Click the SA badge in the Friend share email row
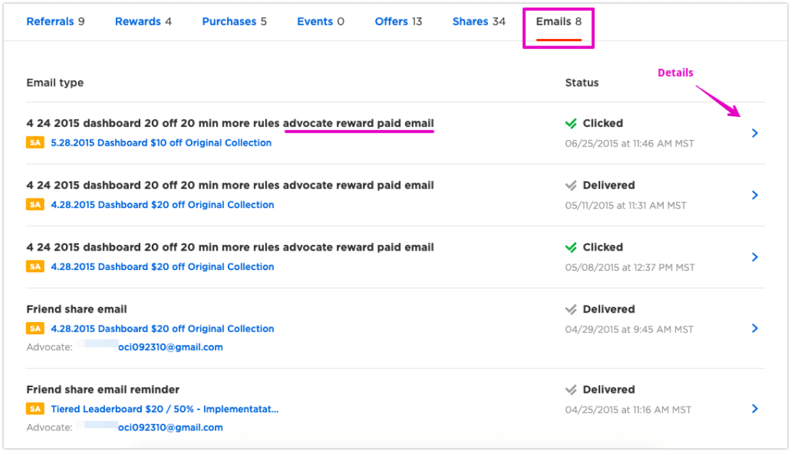Image resolution: width=791 pixels, height=452 pixels. [x=35, y=329]
